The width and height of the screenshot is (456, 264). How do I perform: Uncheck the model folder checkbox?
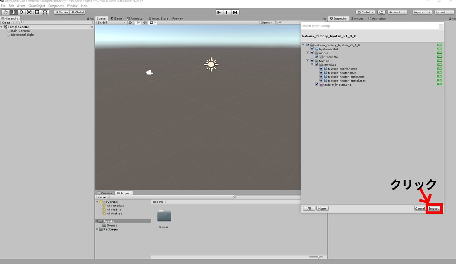point(312,53)
